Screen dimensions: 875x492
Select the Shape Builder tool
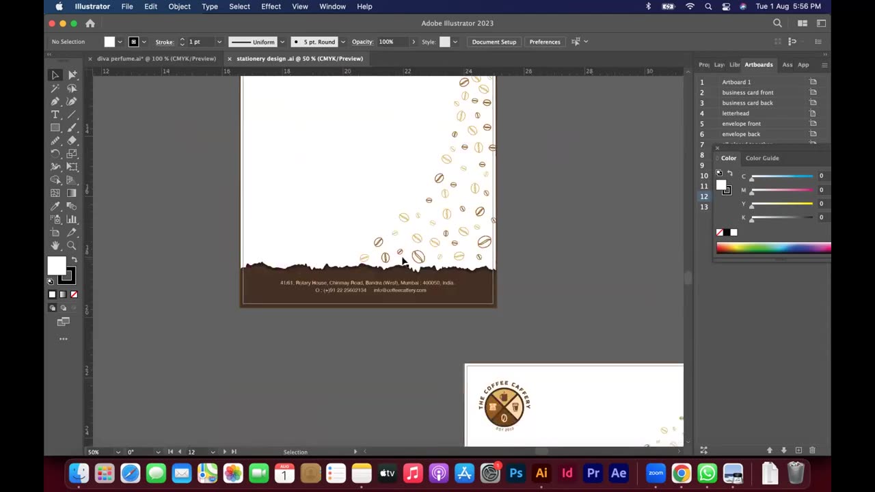(x=55, y=180)
